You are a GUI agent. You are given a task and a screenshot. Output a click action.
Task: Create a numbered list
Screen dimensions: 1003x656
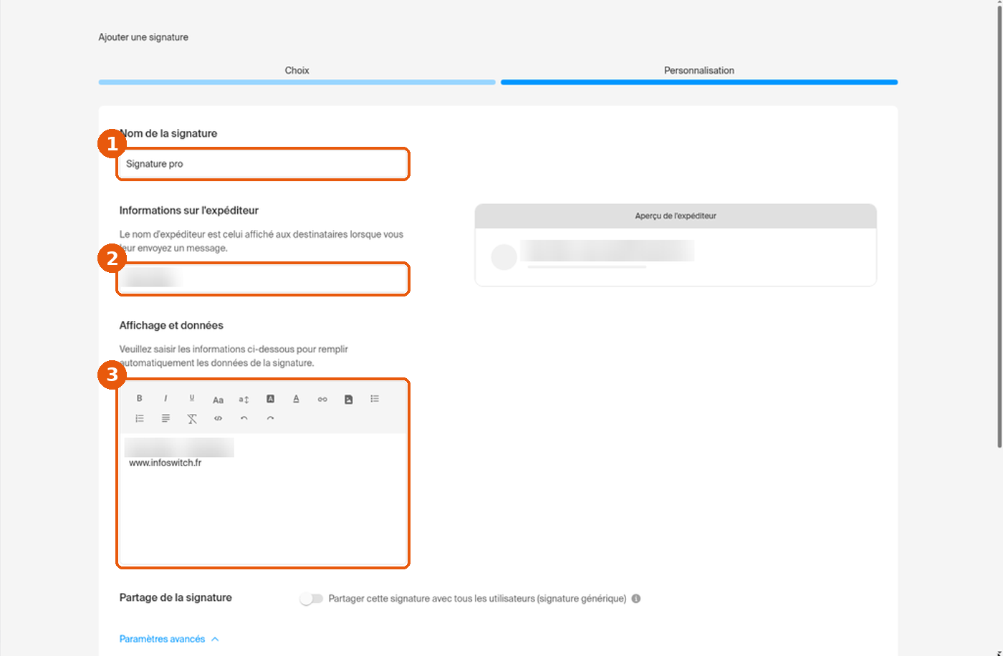[140, 418]
